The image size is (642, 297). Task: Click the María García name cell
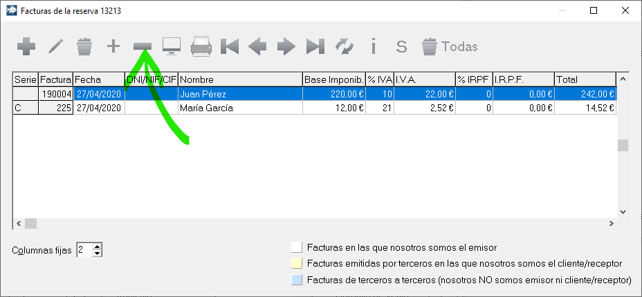(240, 108)
